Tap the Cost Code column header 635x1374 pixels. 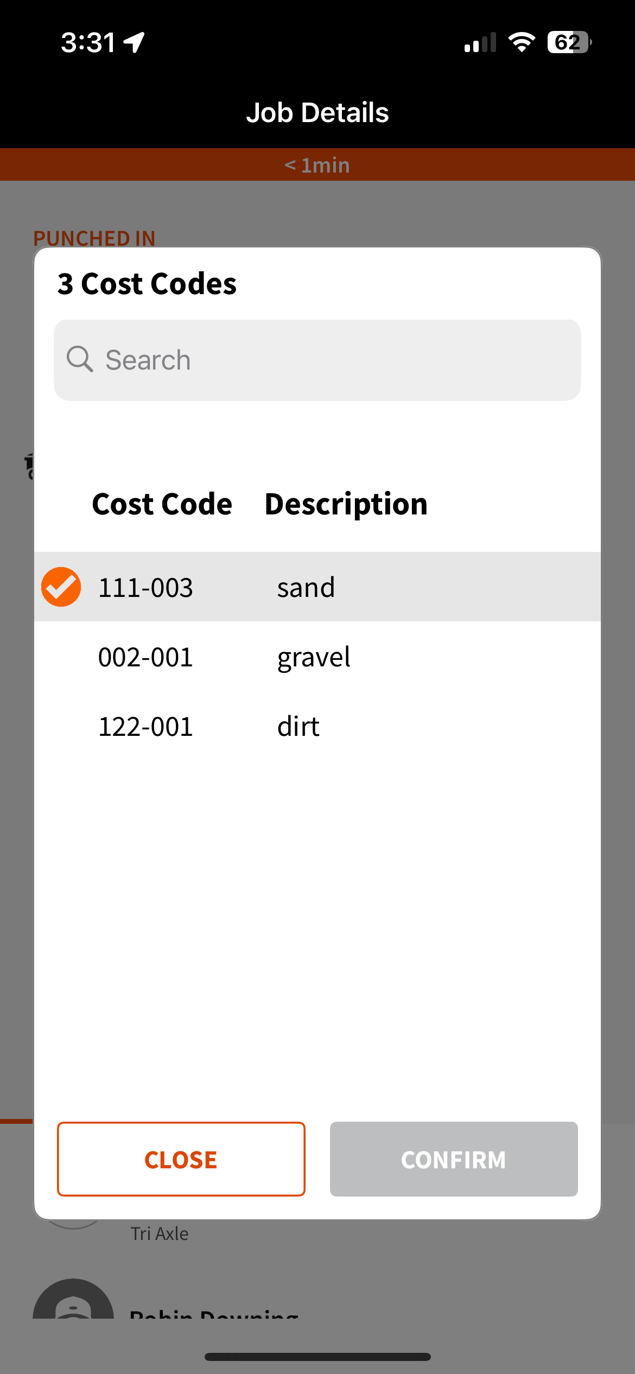(162, 504)
